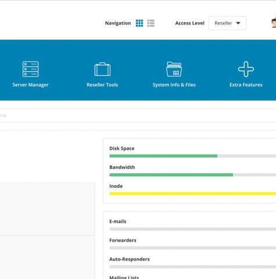Click the search input field below menu
Image resolution: width=276 pixels, height=279 pixels.
(138, 116)
